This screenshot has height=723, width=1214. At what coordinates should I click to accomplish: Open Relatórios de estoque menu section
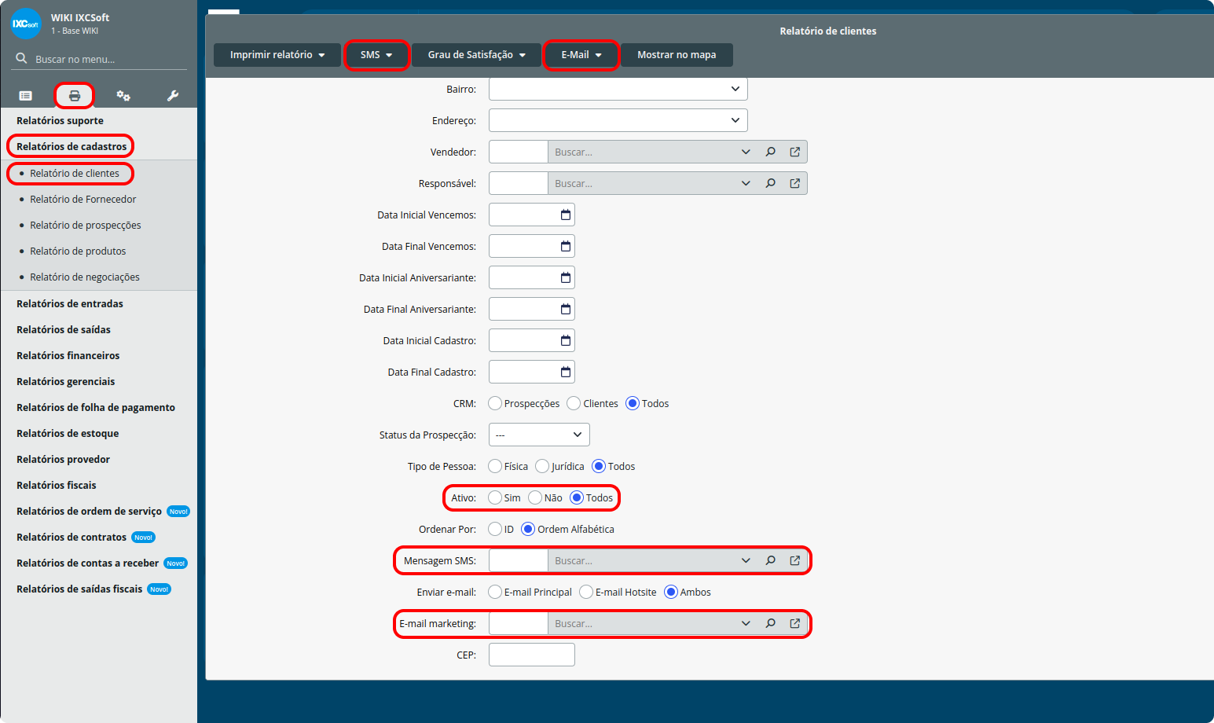[68, 433]
